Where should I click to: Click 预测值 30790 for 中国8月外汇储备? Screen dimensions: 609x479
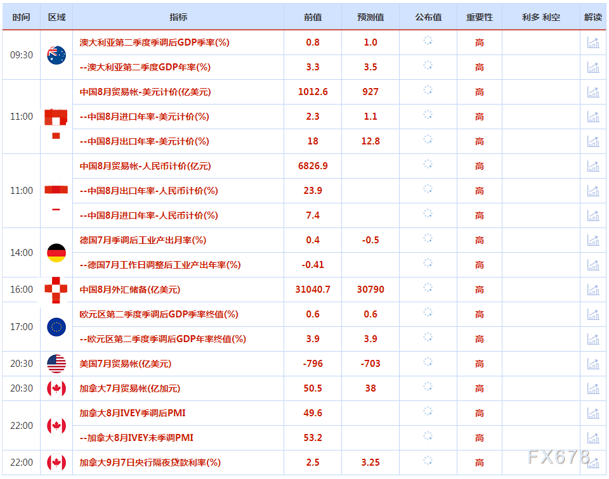tap(370, 290)
